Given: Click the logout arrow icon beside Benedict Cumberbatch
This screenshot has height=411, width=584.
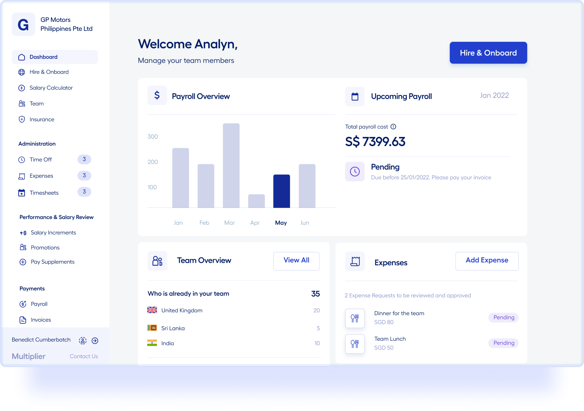Looking at the screenshot, I should (95, 341).
